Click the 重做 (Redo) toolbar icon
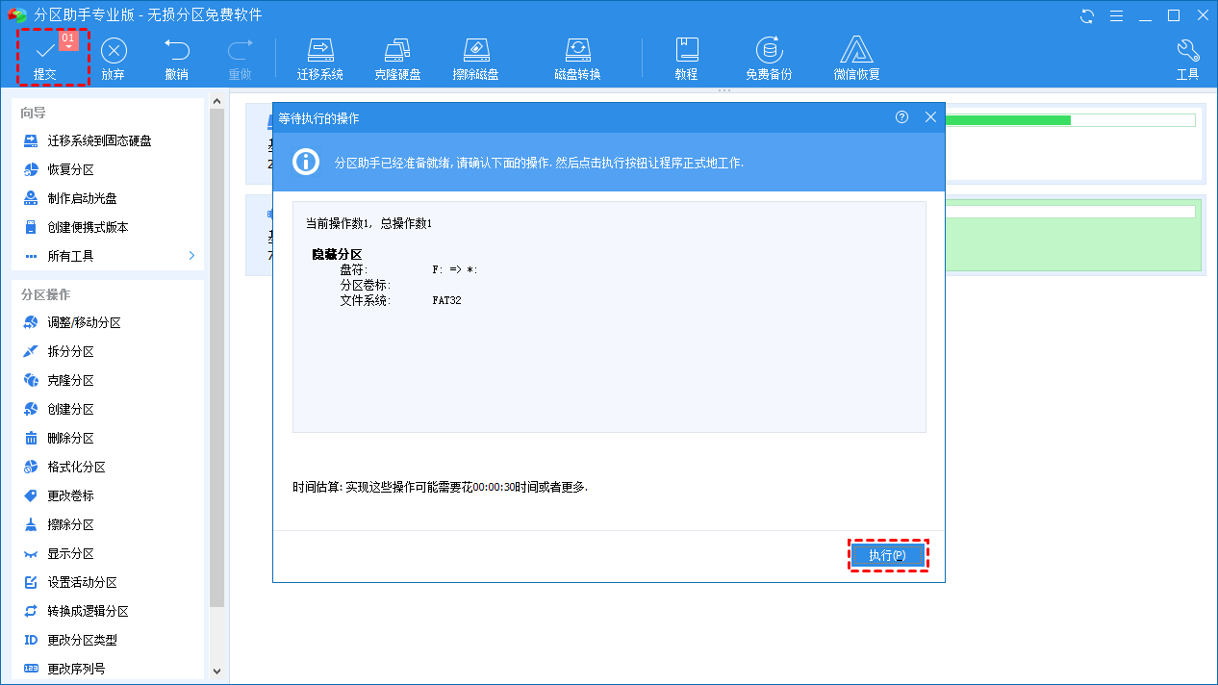Screen dimensions: 1218x685 [240, 58]
